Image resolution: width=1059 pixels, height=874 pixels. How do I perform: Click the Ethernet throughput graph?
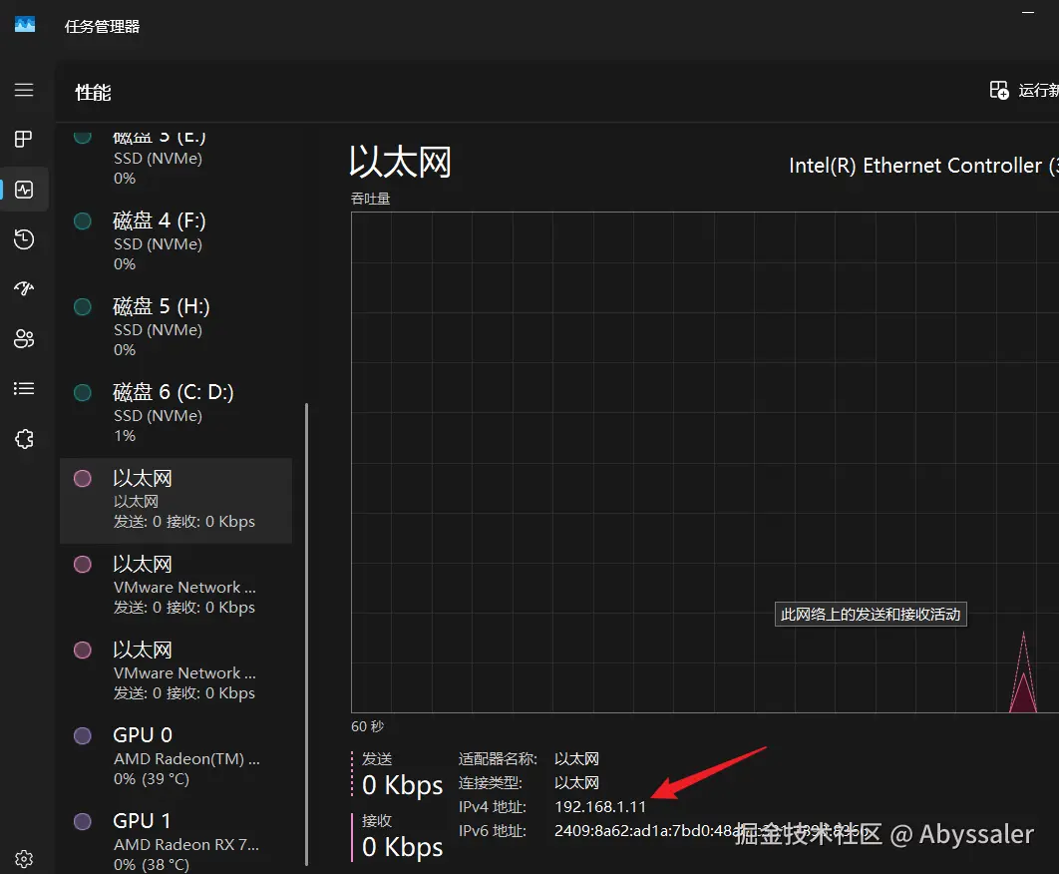[x=704, y=462]
